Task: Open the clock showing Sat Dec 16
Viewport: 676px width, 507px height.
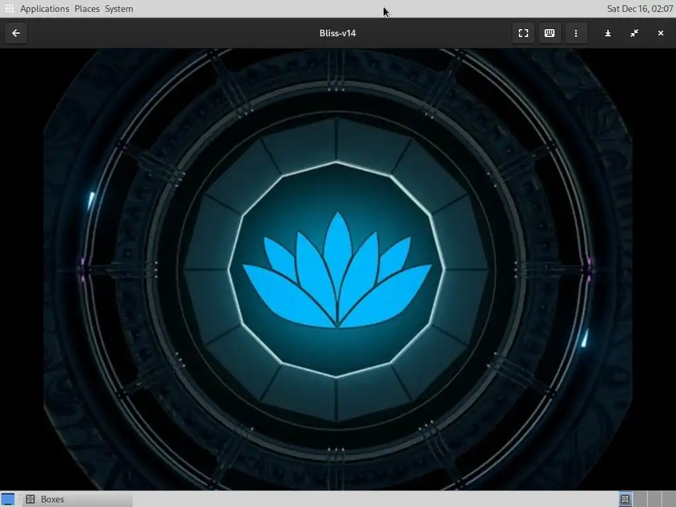Action: tap(639, 9)
